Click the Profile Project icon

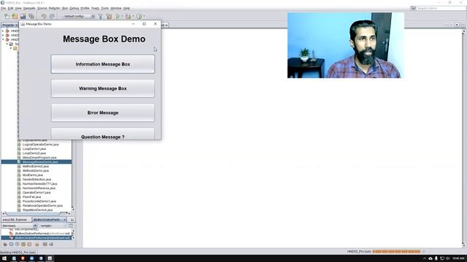click(x=139, y=16)
